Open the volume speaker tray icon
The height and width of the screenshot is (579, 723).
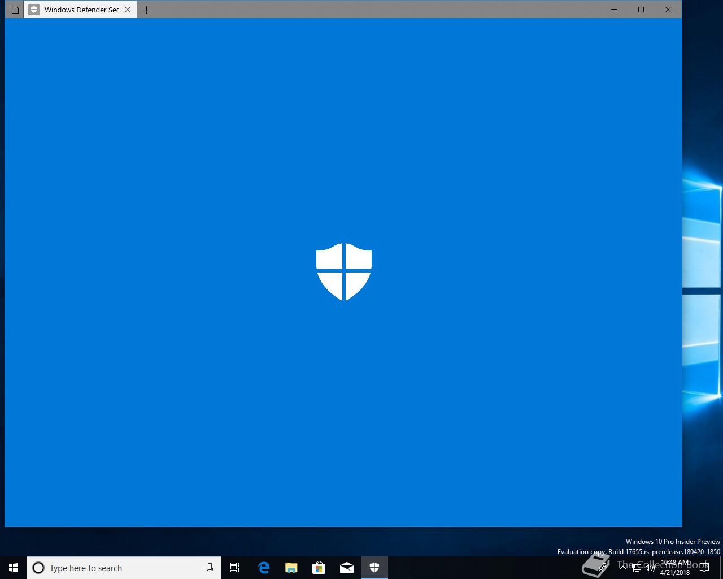point(650,568)
